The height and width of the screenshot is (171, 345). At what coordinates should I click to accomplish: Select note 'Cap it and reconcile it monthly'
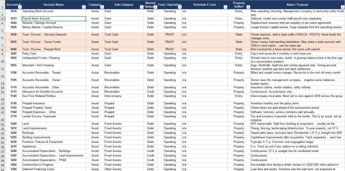(297, 54)
